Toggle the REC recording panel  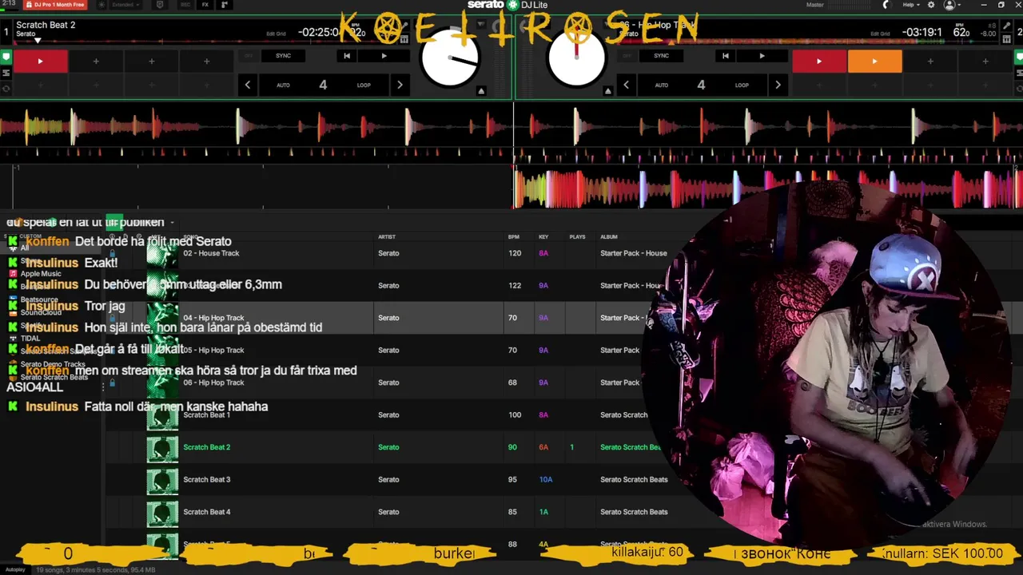(x=185, y=5)
